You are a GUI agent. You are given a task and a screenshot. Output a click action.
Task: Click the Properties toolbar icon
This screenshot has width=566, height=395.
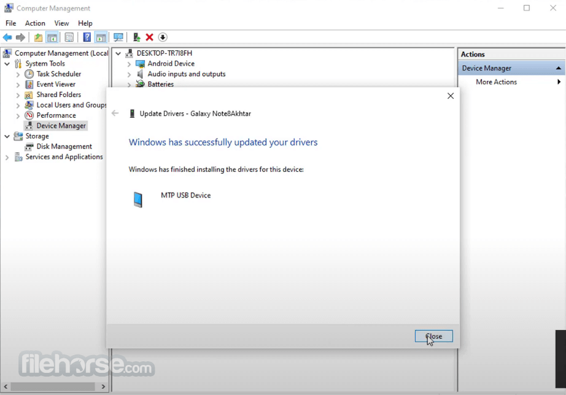[69, 37]
